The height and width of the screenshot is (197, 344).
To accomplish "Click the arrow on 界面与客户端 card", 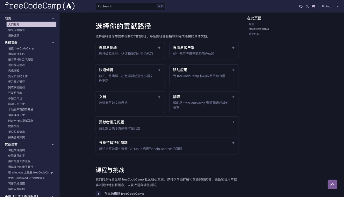I will click(x=233, y=47).
